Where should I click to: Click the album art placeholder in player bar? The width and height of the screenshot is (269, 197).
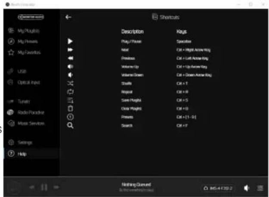(x=14, y=187)
